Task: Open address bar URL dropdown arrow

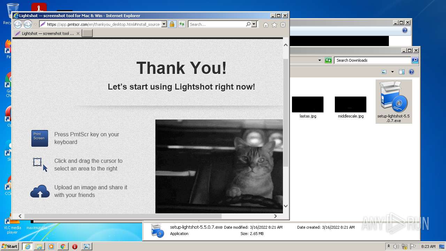Action: click(x=164, y=24)
